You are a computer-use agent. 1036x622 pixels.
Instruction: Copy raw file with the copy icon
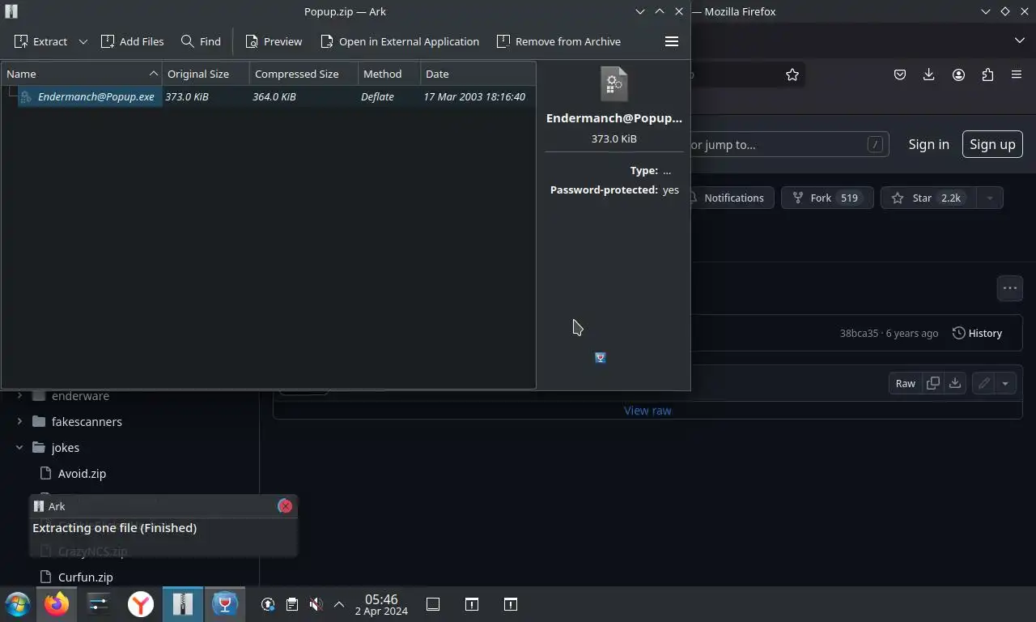click(932, 383)
